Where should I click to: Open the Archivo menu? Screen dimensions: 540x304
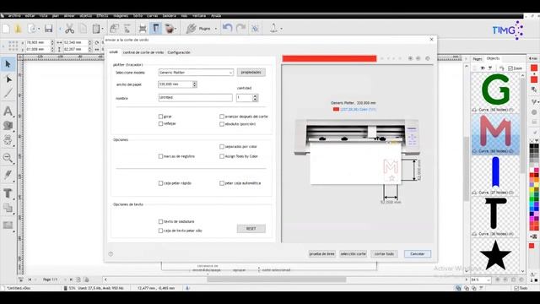point(14,16)
